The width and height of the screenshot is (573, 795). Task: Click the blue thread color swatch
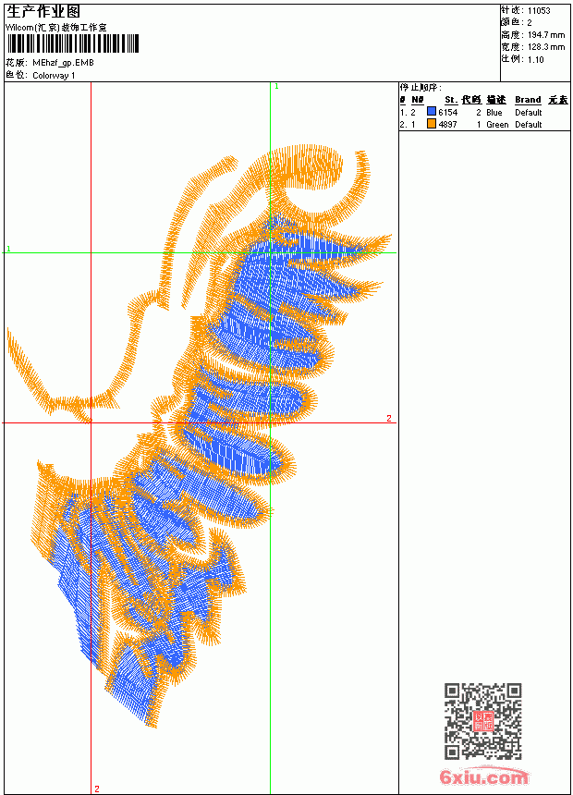(432, 112)
